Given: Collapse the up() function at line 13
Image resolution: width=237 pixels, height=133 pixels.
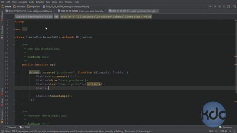Looking at the screenshot, I should click(14, 65).
